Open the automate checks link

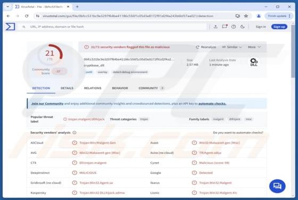click(212, 104)
